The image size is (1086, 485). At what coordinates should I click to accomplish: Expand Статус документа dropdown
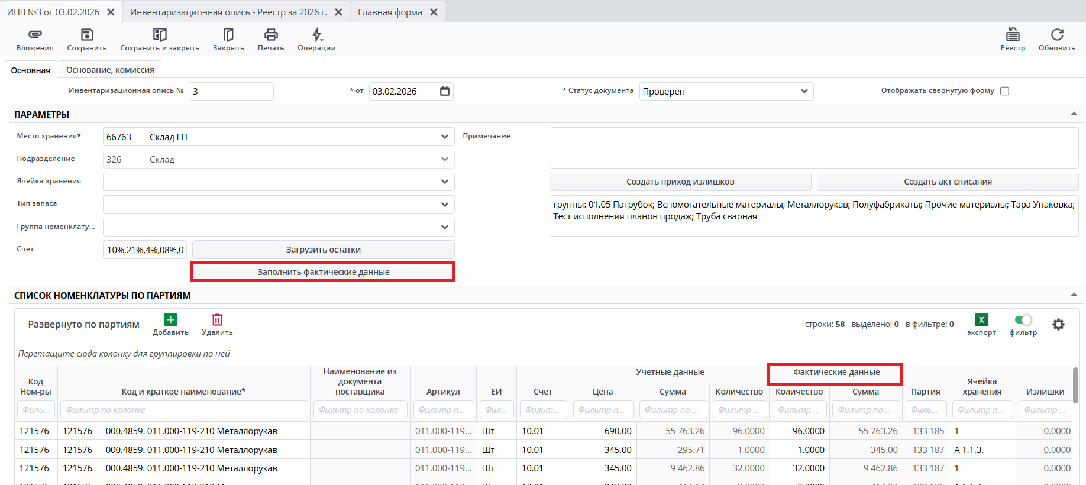coord(804,91)
